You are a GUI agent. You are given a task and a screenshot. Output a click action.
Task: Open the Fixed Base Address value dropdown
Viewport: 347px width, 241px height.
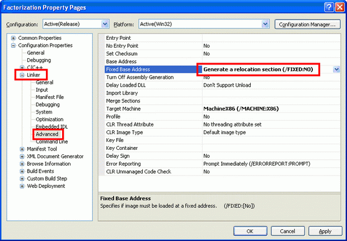(337, 69)
